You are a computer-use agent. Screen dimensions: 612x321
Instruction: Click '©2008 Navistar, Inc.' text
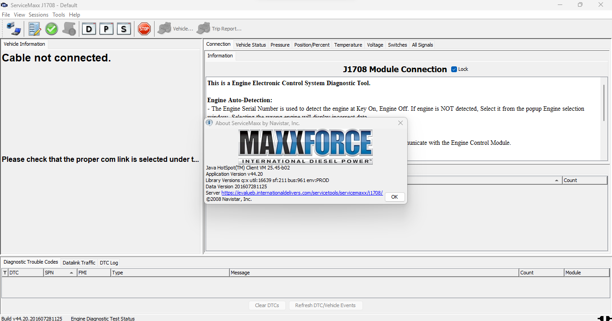click(228, 199)
